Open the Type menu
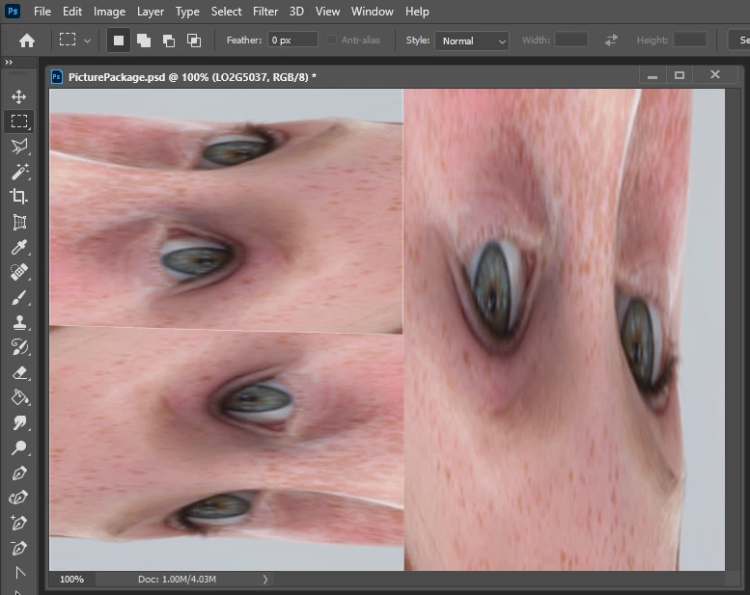Screen dimensions: 750x595 (187, 12)
